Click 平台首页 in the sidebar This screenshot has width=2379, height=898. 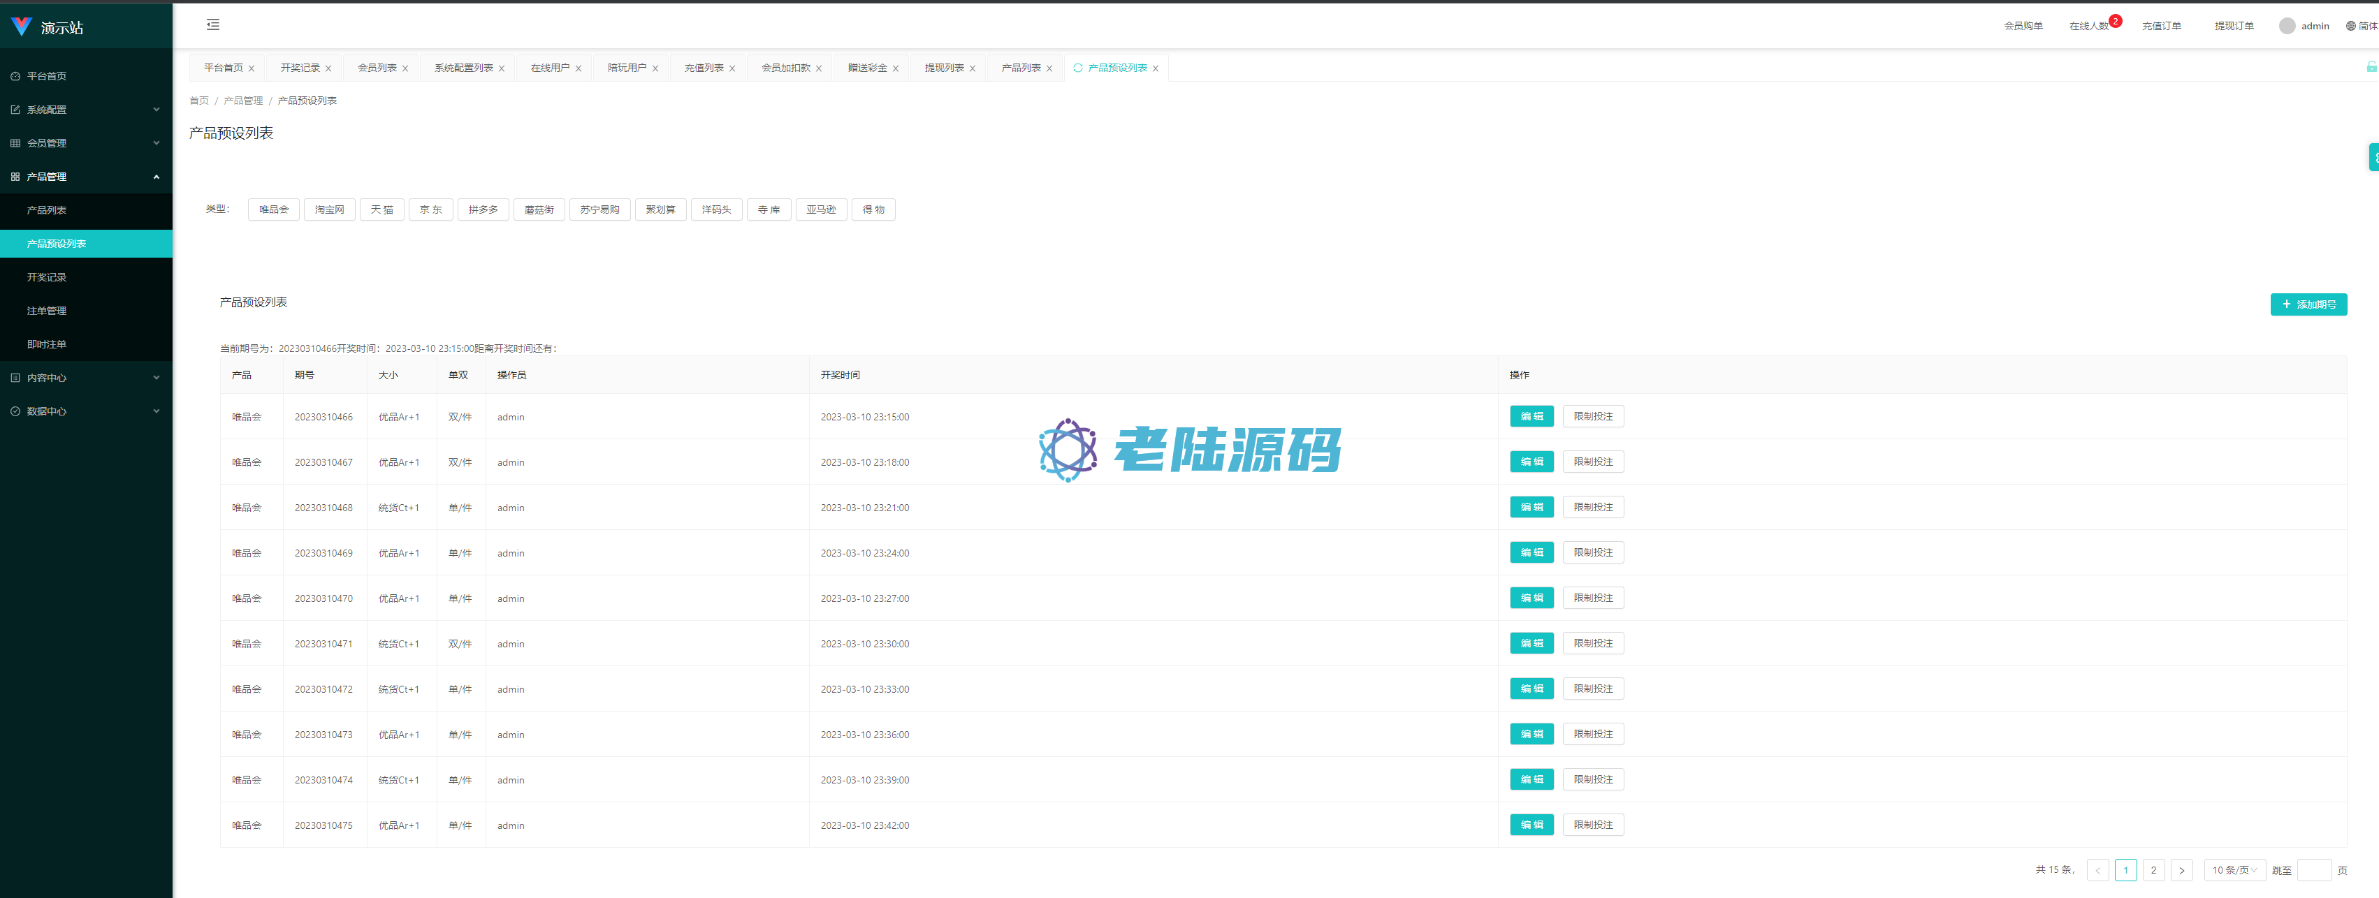pyautogui.click(x=46, y=77)
